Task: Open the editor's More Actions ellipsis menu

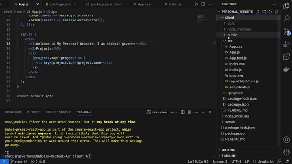Action: pyautogui.click(x=210, y=4)
